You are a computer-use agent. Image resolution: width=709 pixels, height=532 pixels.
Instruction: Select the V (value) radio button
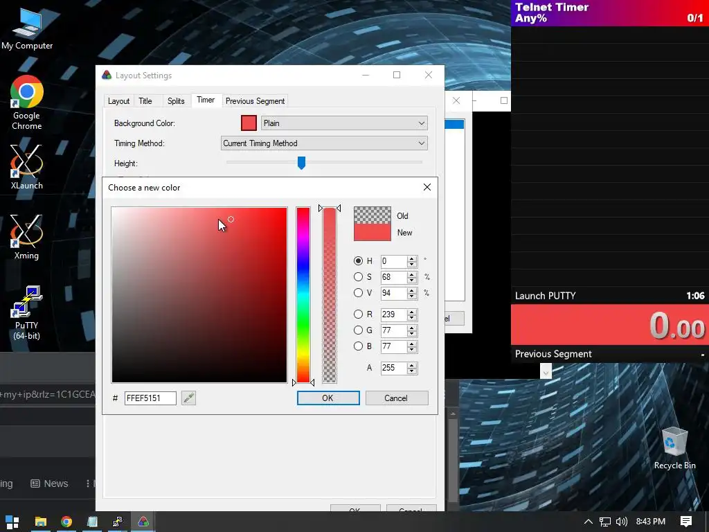tap(358, 293)
